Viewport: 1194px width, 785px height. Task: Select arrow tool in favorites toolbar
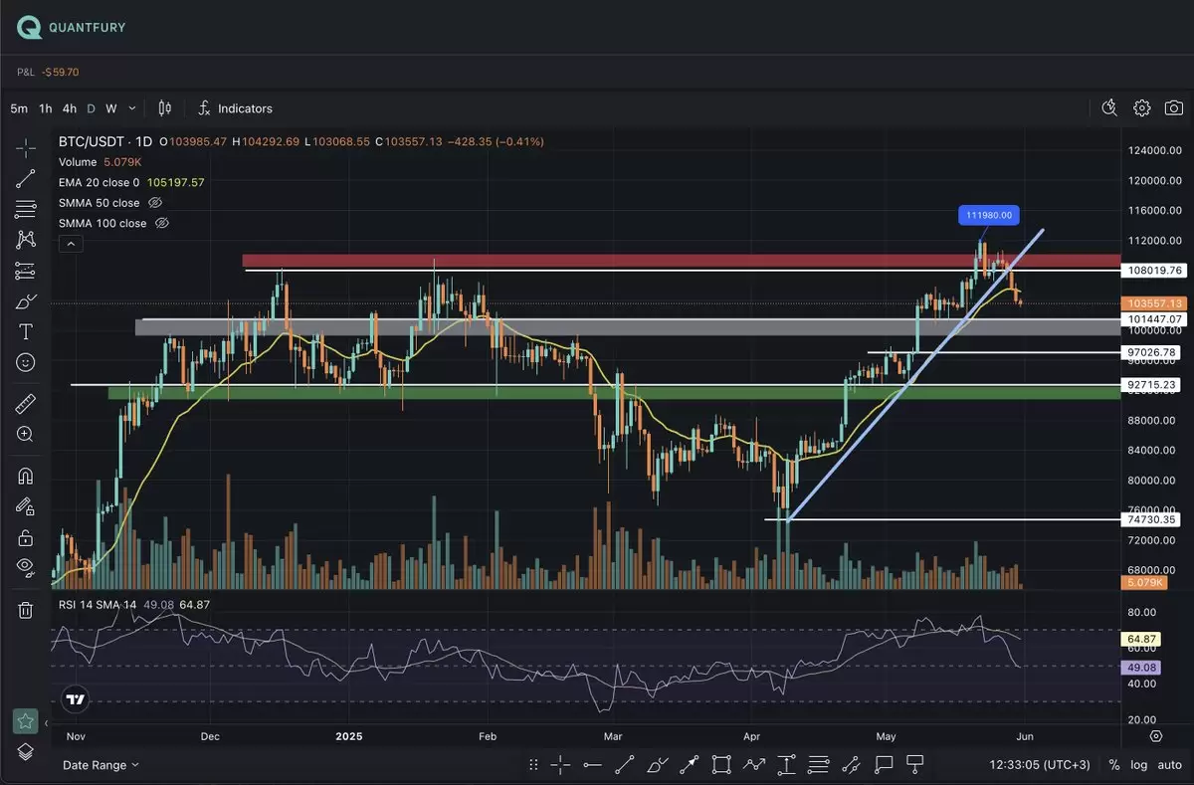(x=689, y=764)
